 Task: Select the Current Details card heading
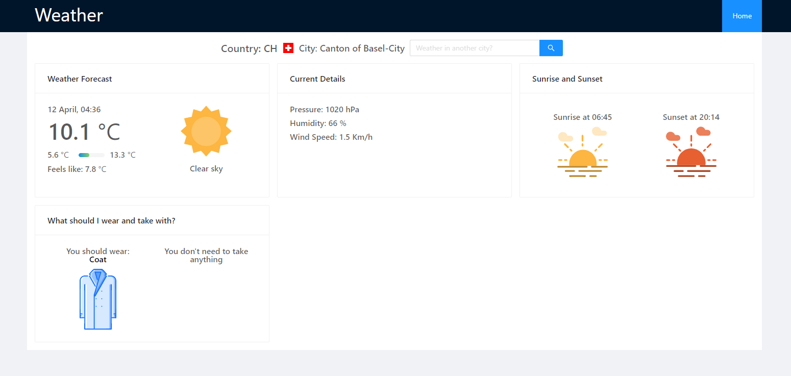click(x=317, y=79)
